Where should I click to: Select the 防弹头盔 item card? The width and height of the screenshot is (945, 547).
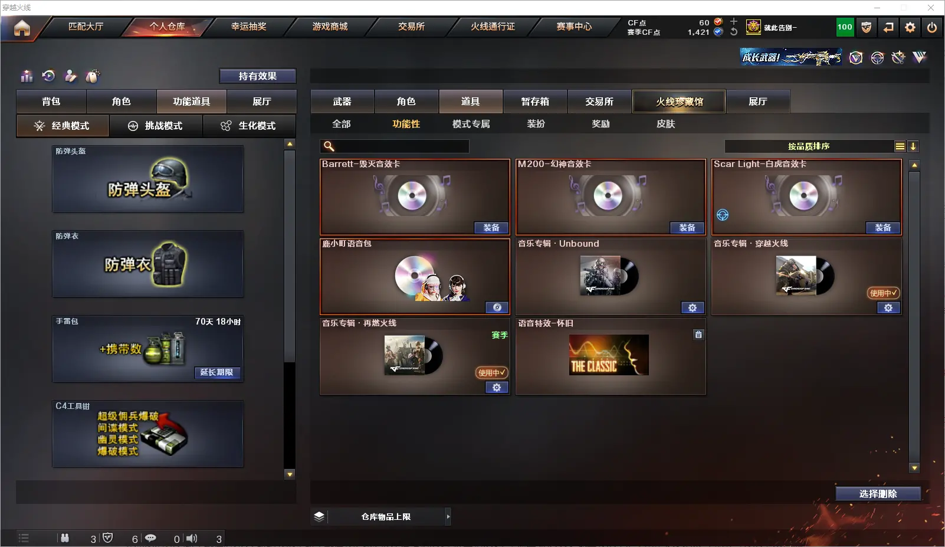(x=148, y=179)
